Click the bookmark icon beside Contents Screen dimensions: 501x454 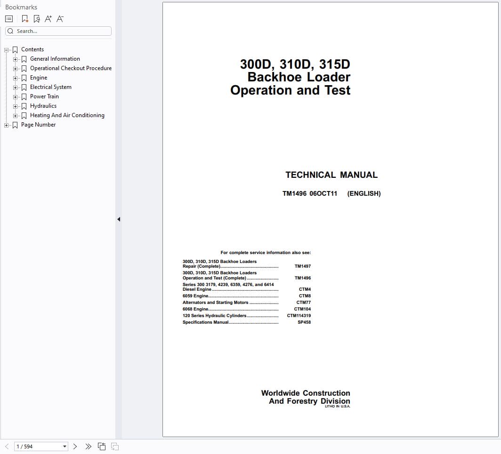[x=15, y=50]
